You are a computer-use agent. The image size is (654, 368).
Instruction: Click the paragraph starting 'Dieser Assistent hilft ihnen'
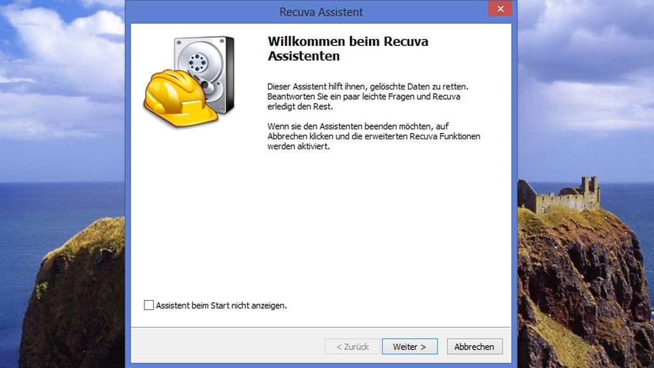(x=368, y=96)
